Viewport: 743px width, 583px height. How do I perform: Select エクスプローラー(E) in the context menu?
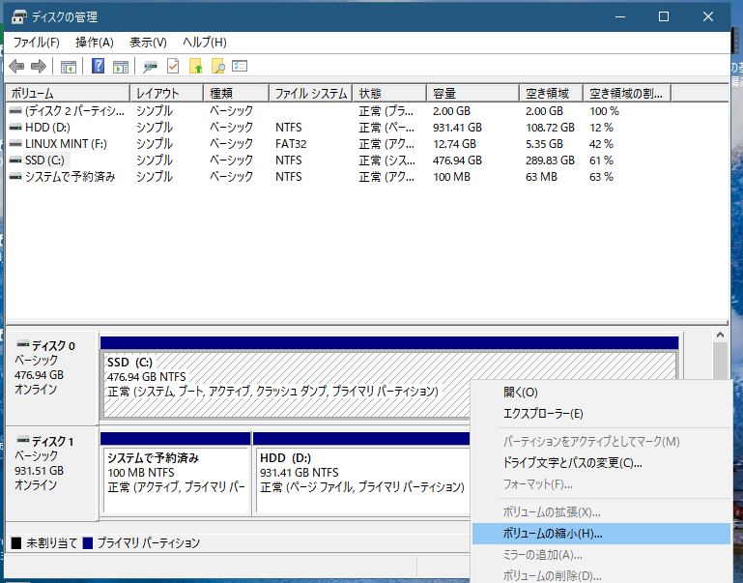tap(543, 414)
